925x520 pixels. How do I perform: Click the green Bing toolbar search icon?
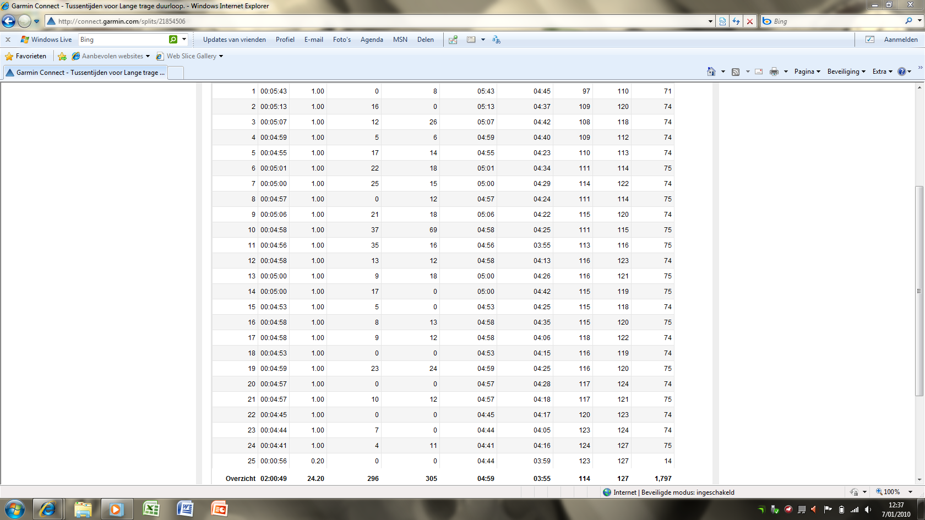pyautogui.click(x=173, y=40)
